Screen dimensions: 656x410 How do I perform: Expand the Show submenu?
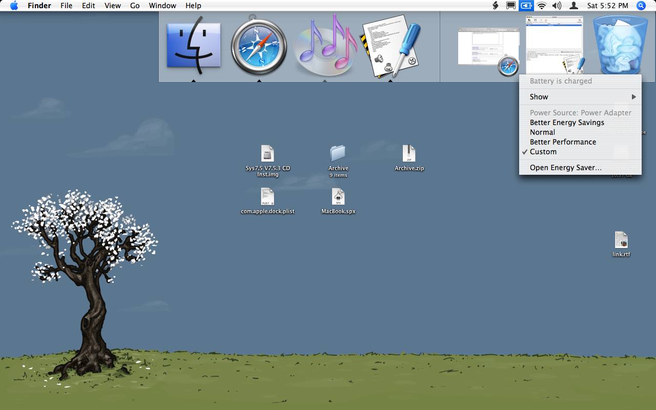click(x=580, y=97)
